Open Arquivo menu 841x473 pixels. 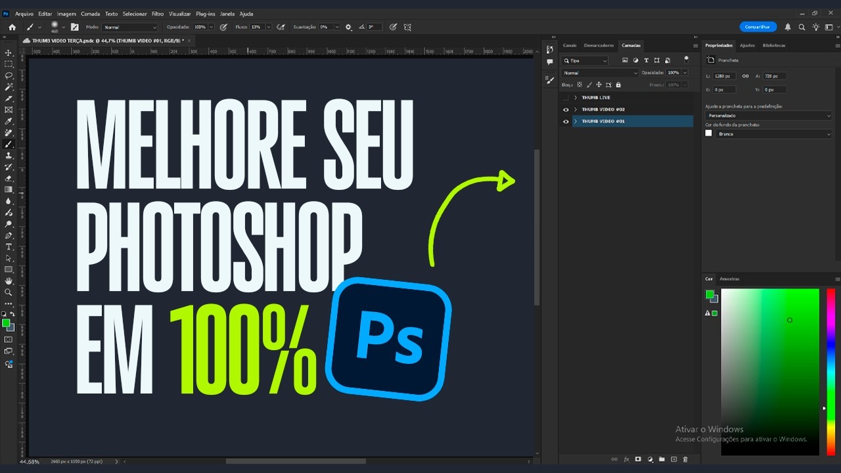click(24, 14)
